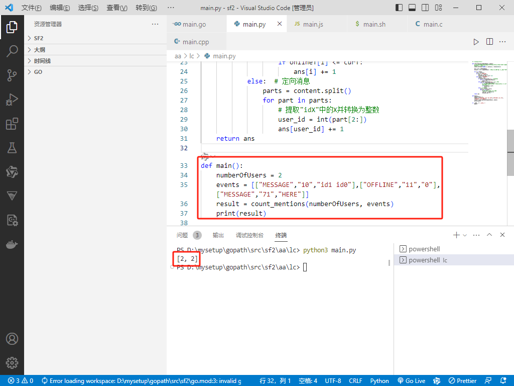Open the Manage gear icon
Viewport: 514px width, 386px height.
tap(12, 363)
